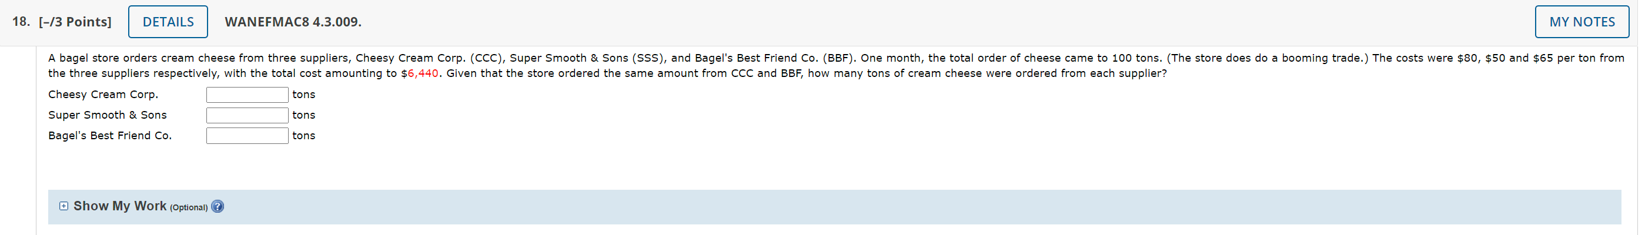Click the blue help question mark icon
The image size is (1645, 235).
coord(218,207)
